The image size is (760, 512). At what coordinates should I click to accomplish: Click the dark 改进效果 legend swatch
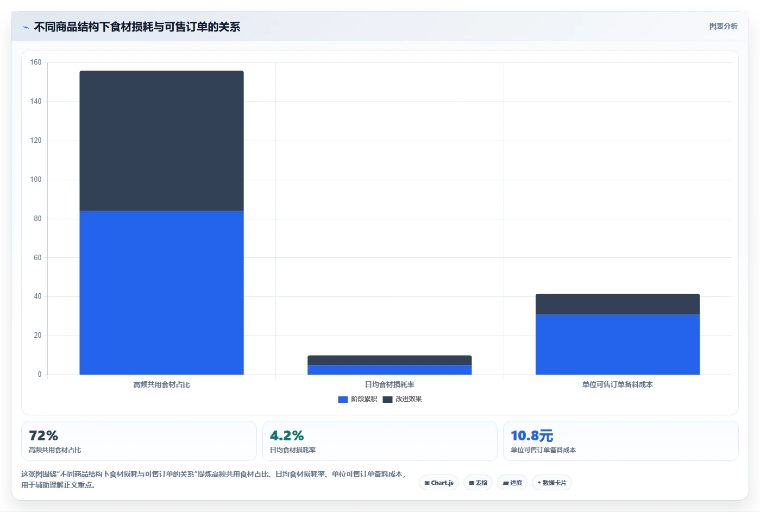[387, 400]
